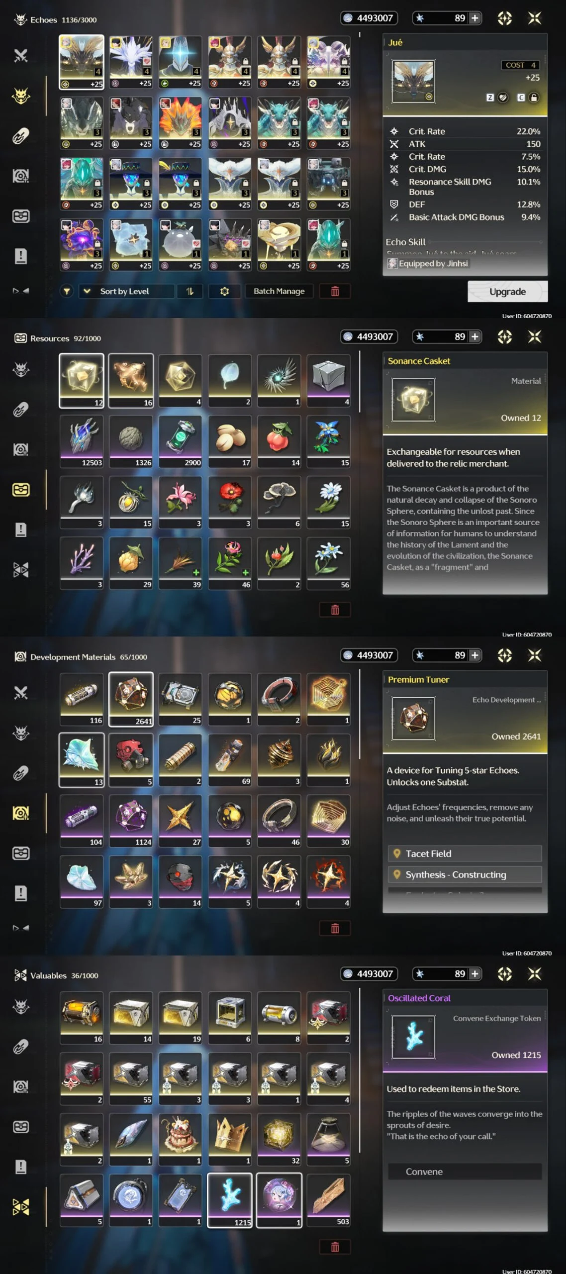Click the trash icon next to Batch Manage
The width and height of the screenshot is (566, 1274).
(x=335, y=292)
